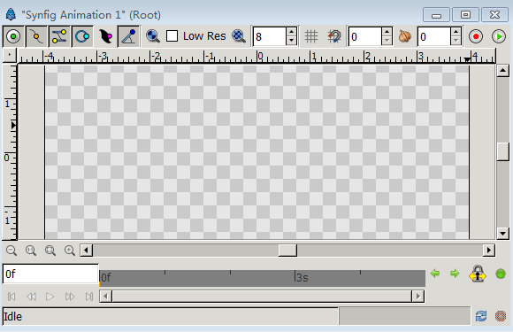Maximize the Synfig Animation 1 window
This screenshot has width=513, height=332.
click(x=465, y=15)
